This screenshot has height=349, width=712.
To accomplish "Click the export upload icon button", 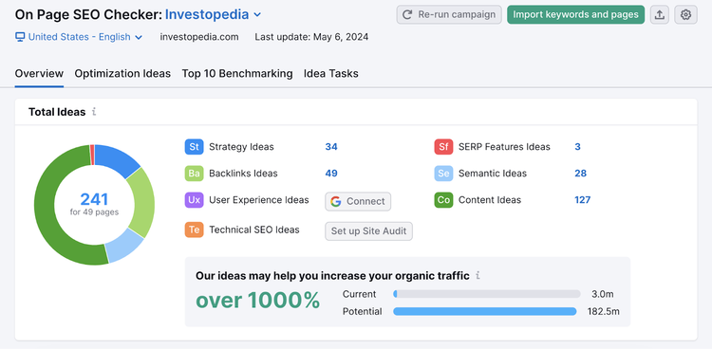I will [x=660, y=14].
